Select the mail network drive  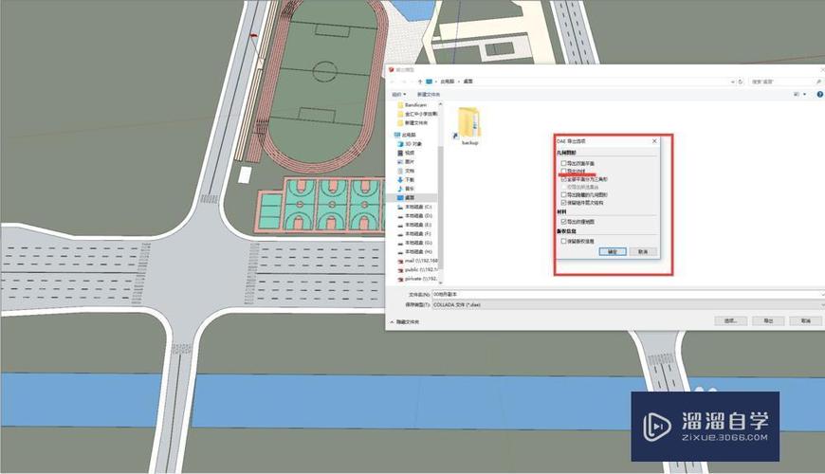pos(420,261)
